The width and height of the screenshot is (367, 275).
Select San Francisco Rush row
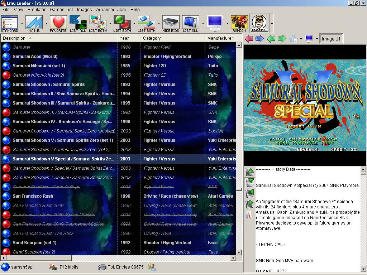[x=118, y=196]
